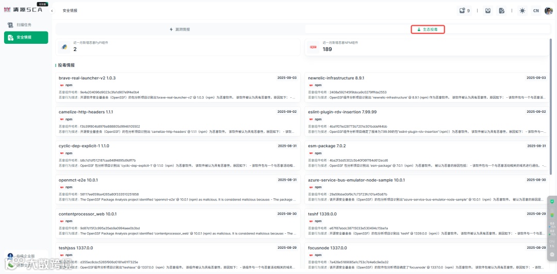Click npm badge under eslint-plugin-rdv-insertion

(316, 119)
